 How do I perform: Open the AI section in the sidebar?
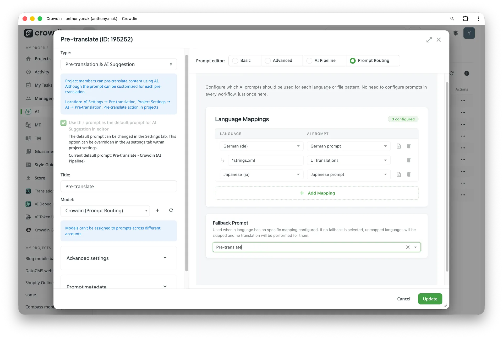pos(37,112)
